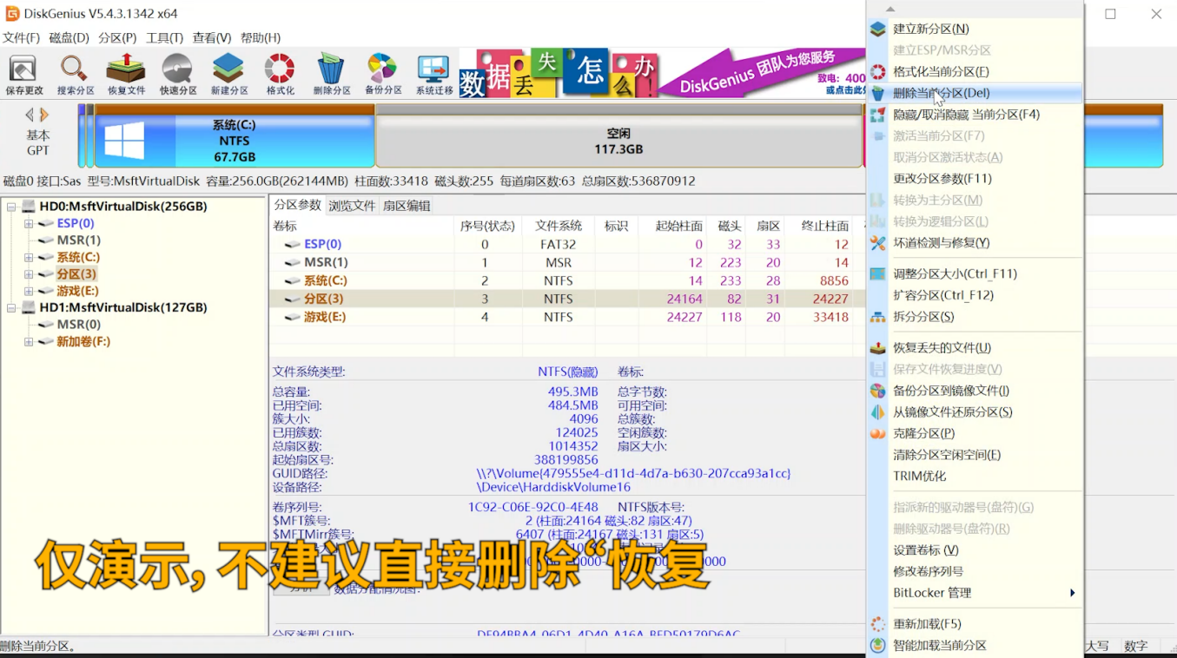Choose 设置卷标 (V) from context menu
The height and width of the screenshot is (658, 1177).
coord(975,550)
